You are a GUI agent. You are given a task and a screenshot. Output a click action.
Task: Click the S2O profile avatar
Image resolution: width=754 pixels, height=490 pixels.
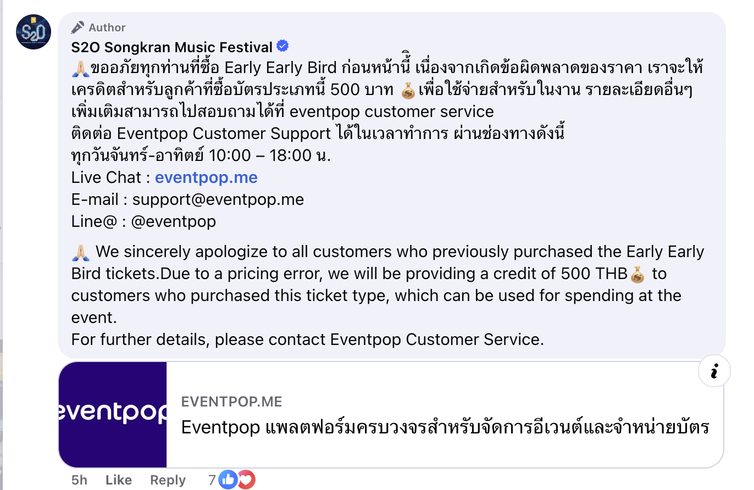point(34,32)
